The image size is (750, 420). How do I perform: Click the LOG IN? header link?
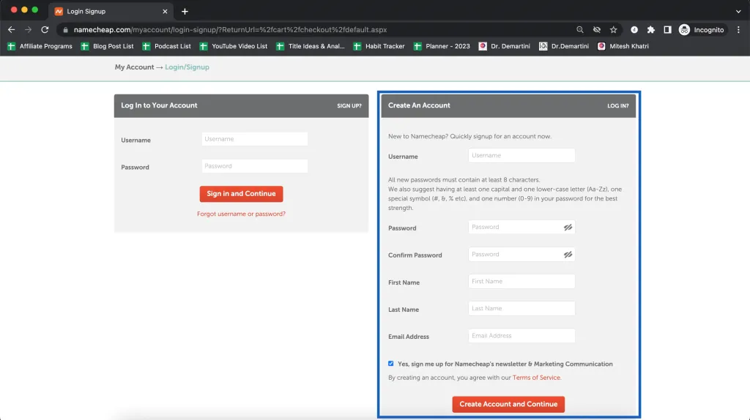point(618,106)
